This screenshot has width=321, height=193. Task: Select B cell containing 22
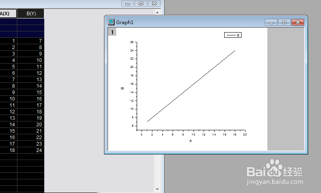coord(31,137)
